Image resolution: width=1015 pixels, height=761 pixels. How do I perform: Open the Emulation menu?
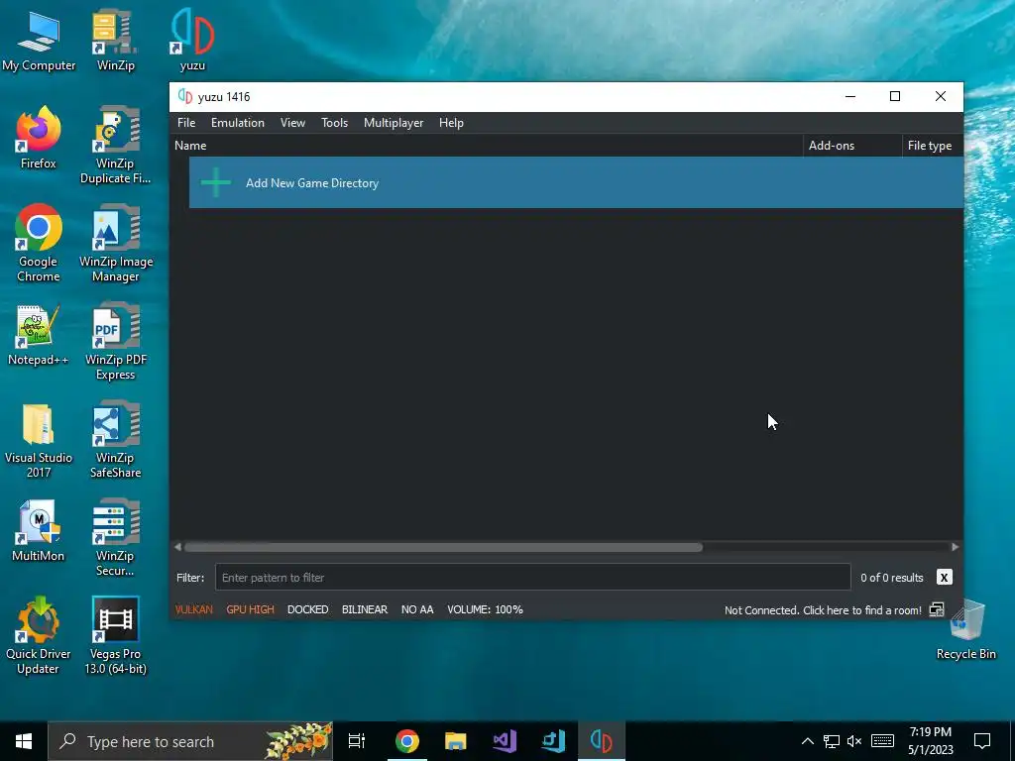(x=238, y=122)
